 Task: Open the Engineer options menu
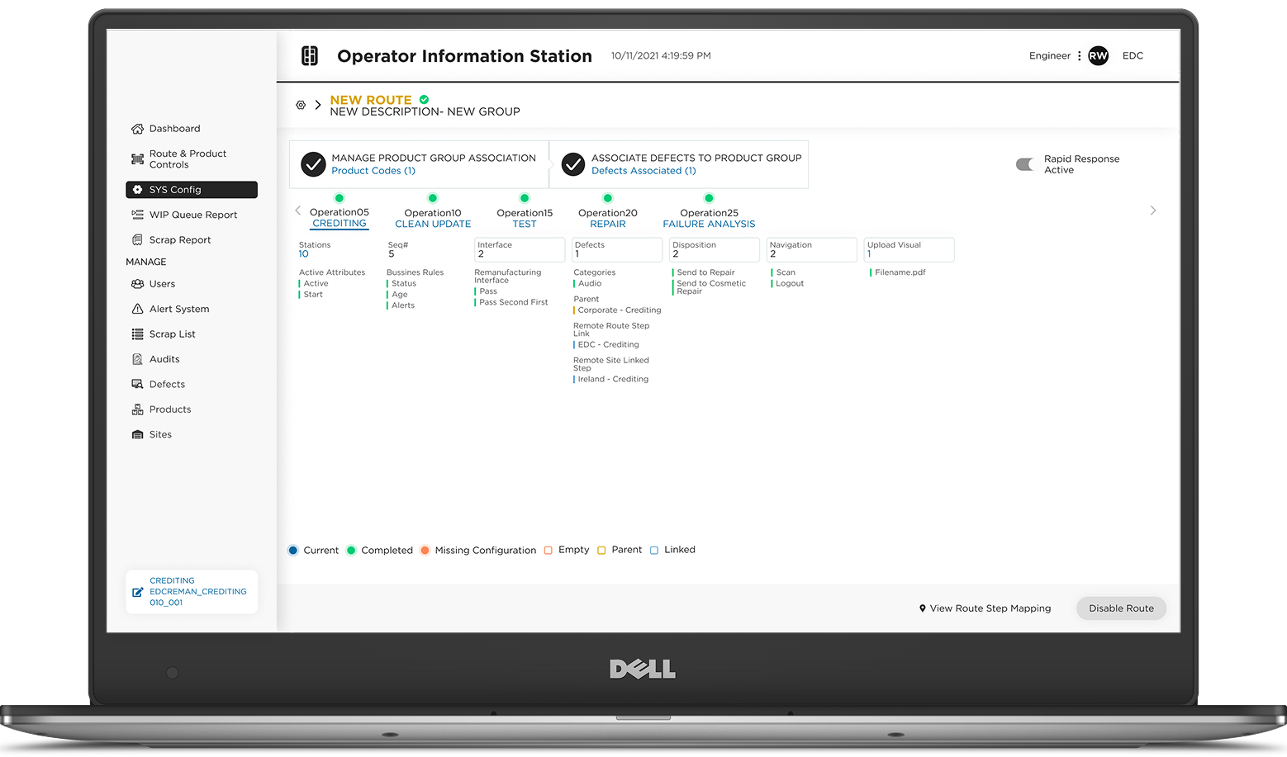click(x=1080, y=55)
